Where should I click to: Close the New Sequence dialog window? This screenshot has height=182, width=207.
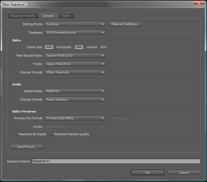click(x=198, y=3)
